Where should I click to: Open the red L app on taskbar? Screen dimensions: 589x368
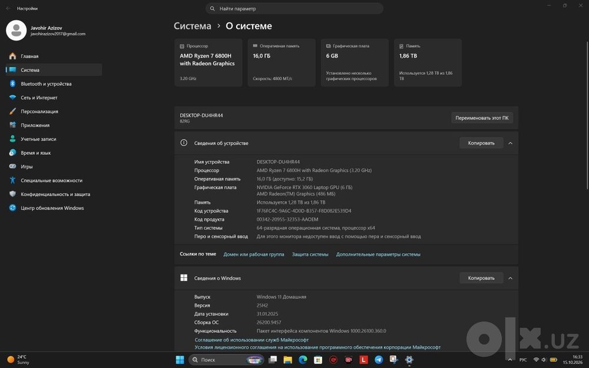click(x=363, y=360)
